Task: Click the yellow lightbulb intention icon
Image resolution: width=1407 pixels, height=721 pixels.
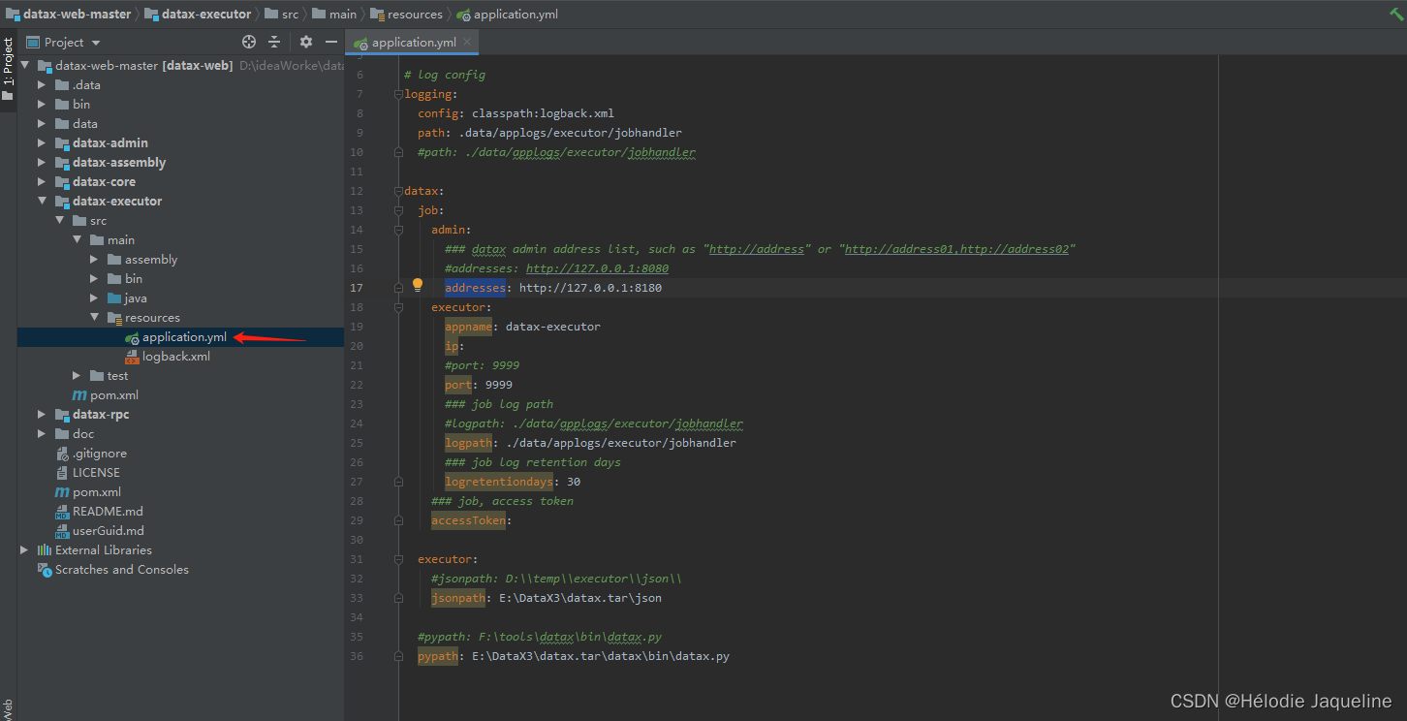Action: [418, 285]
